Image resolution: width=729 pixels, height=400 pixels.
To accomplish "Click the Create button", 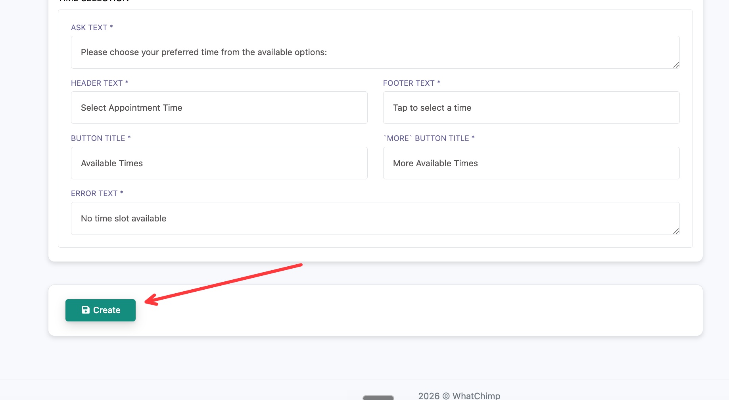I will coord(100,310).
